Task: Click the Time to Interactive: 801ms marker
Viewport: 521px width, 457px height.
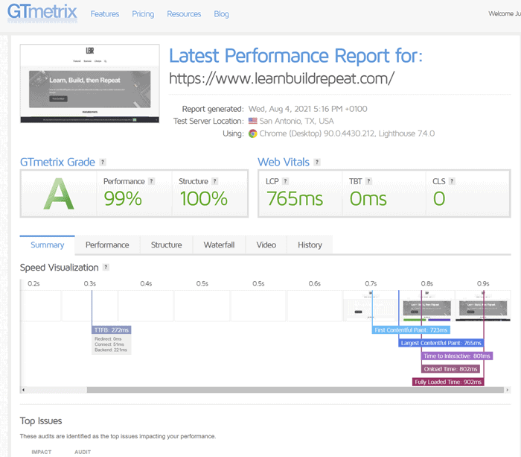Action: (x=457, y=356)
